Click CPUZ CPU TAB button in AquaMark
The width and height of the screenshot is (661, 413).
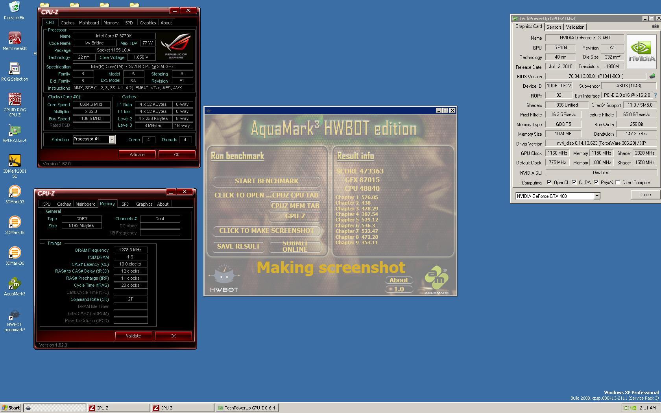pyautogui.click(x=295, y=195)
